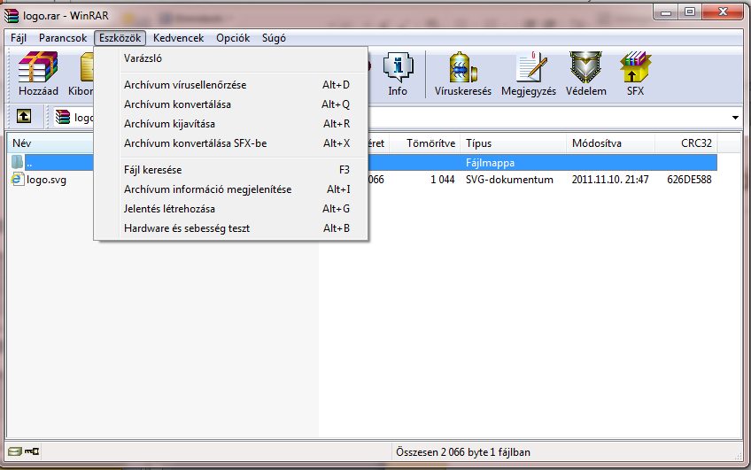Minimize the WinRAR window

(x=666, y=12)
